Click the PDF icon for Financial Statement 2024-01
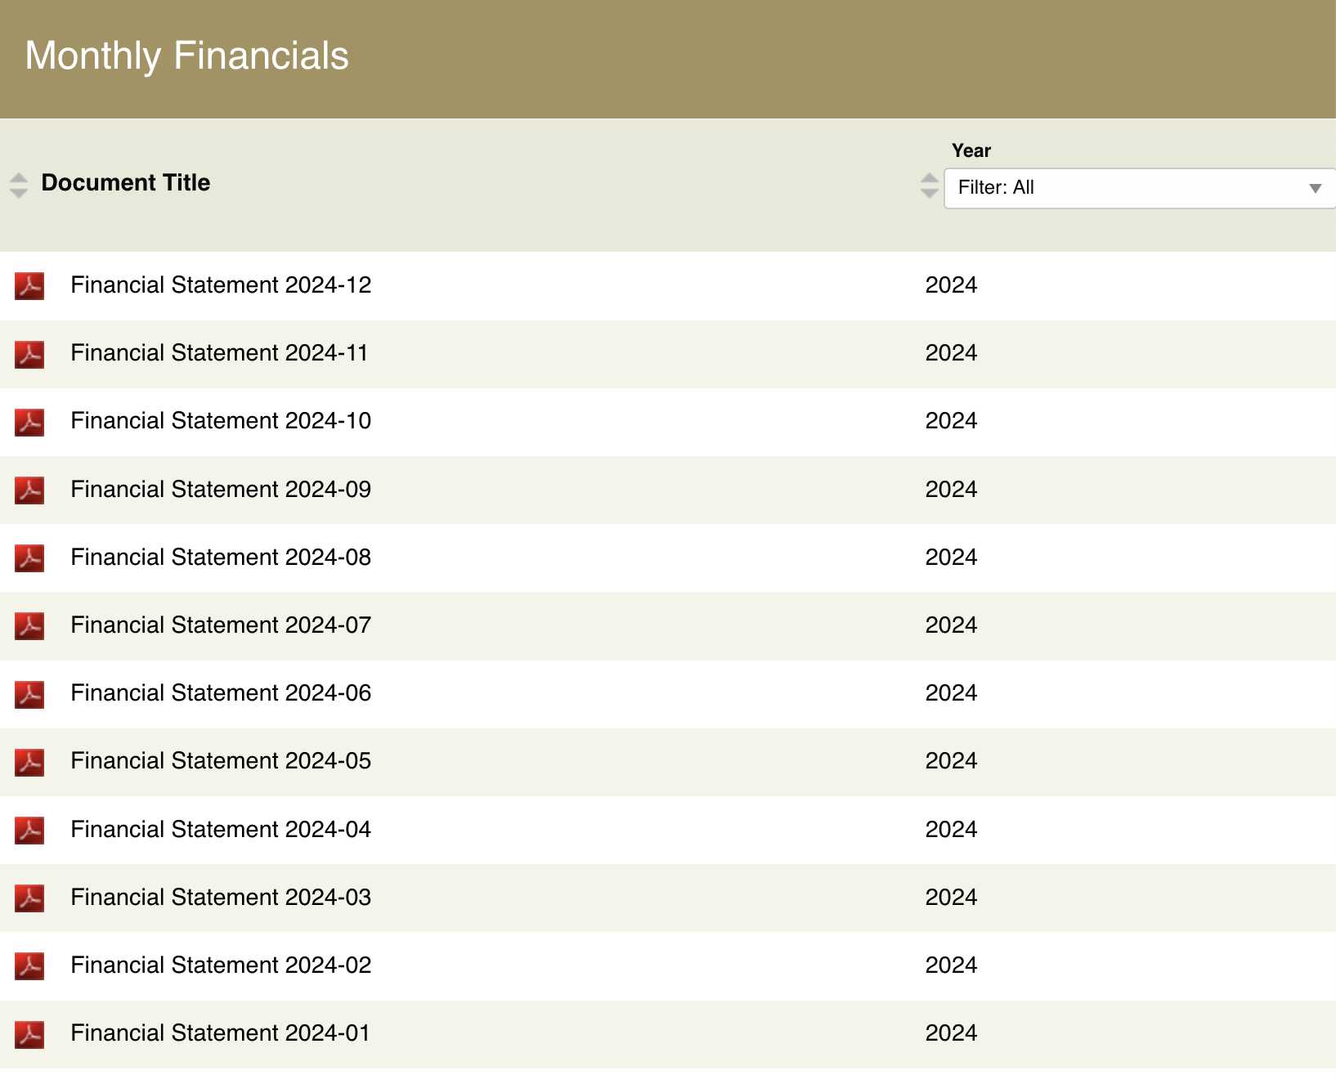 [x=29, y=1034]
